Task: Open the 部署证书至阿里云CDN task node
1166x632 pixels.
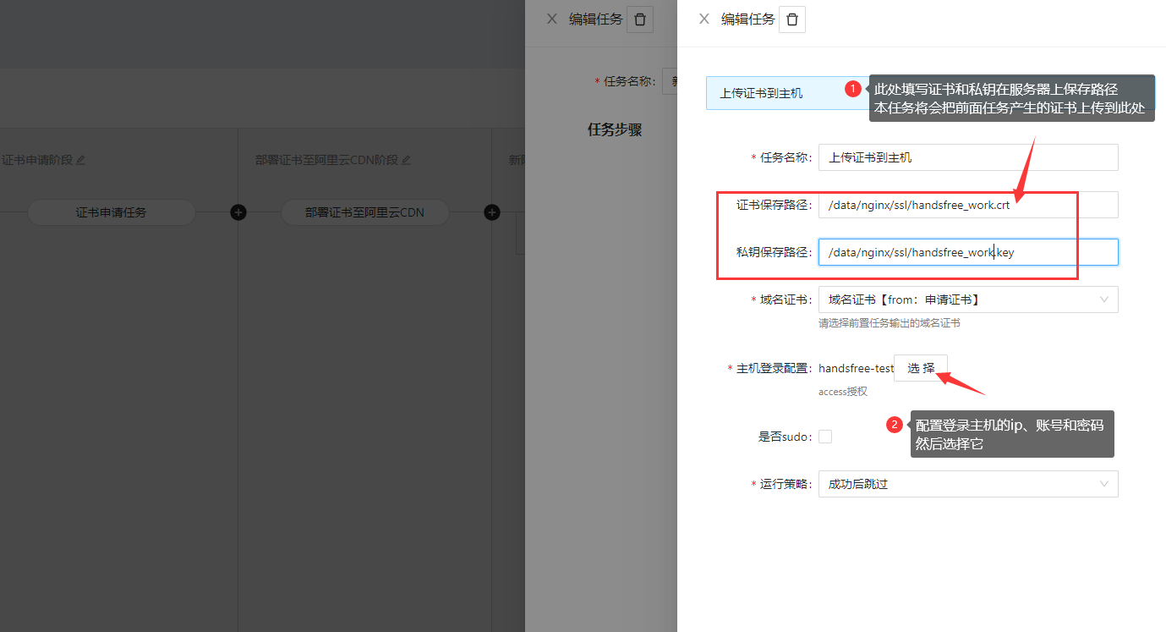Action: point(364,212)
